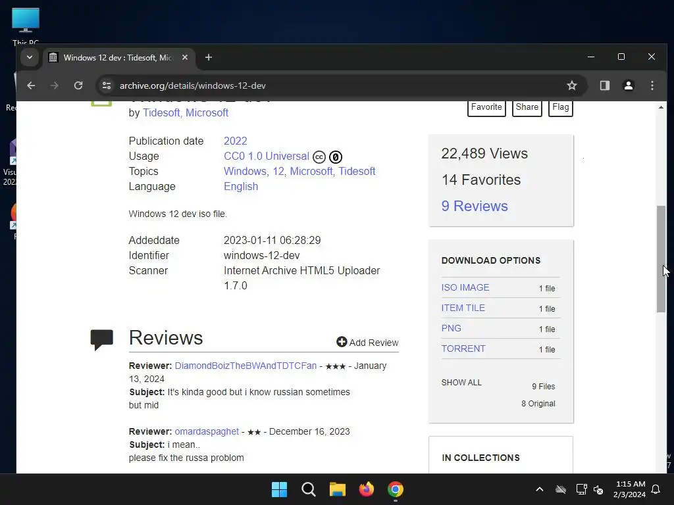
Task: Click the IN COLLECTIONS heading
Action: pyautogui.click(x=480, y=458)
